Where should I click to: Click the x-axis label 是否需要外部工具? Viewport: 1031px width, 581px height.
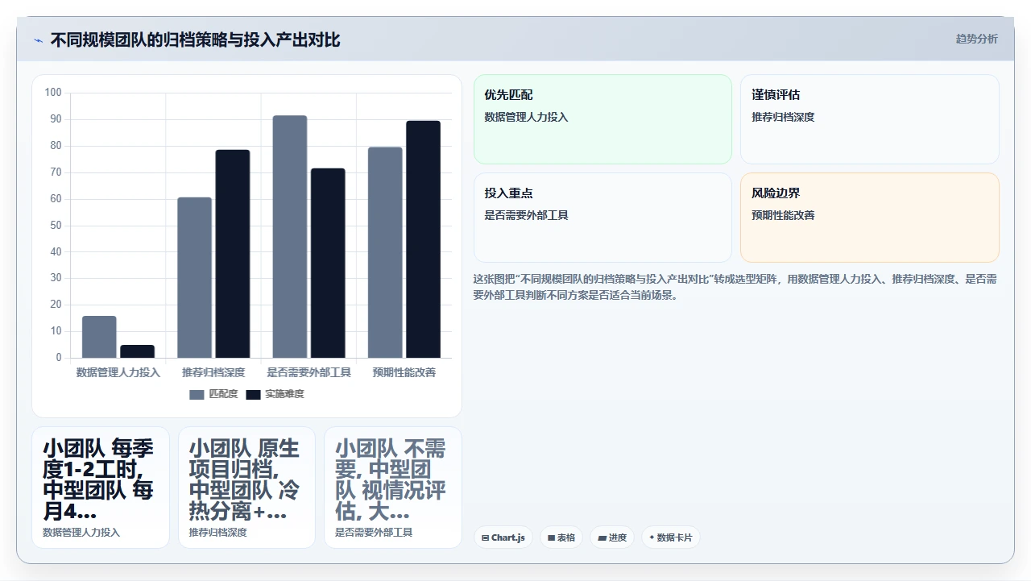[x=309, y=372]
